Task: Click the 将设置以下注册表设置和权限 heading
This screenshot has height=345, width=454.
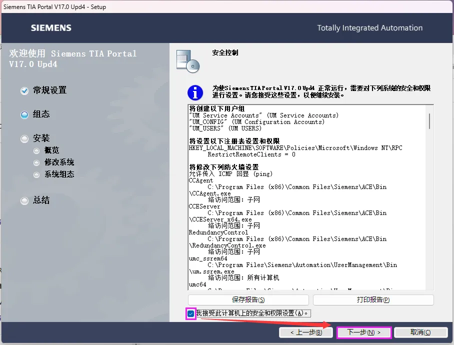Action: click(234, 141)
